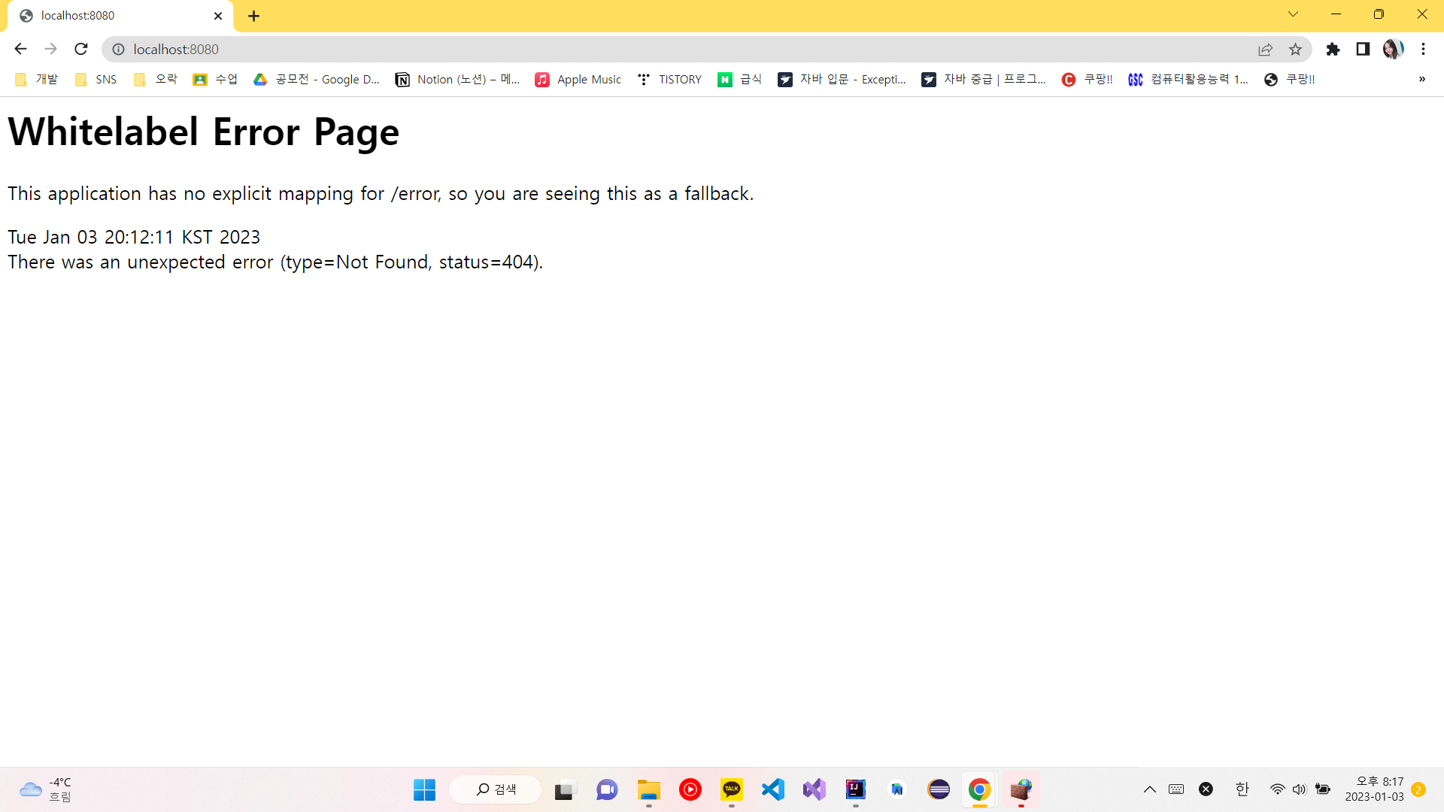Toggle Korean input language indicator
Screen dimensions: 1444x812
(x=1242, y=789)
